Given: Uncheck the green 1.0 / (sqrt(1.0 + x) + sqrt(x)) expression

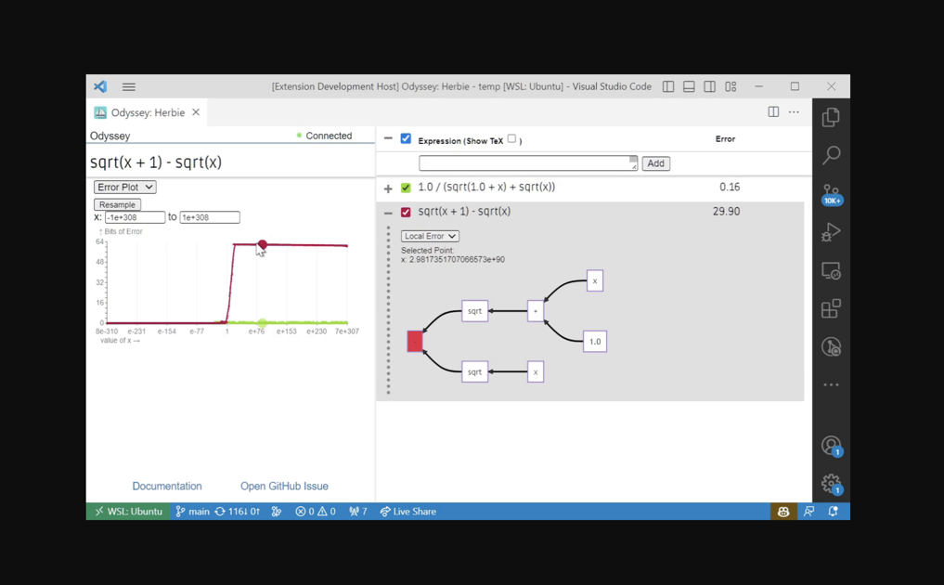Looking at the screenshot, I should point(405,187).
